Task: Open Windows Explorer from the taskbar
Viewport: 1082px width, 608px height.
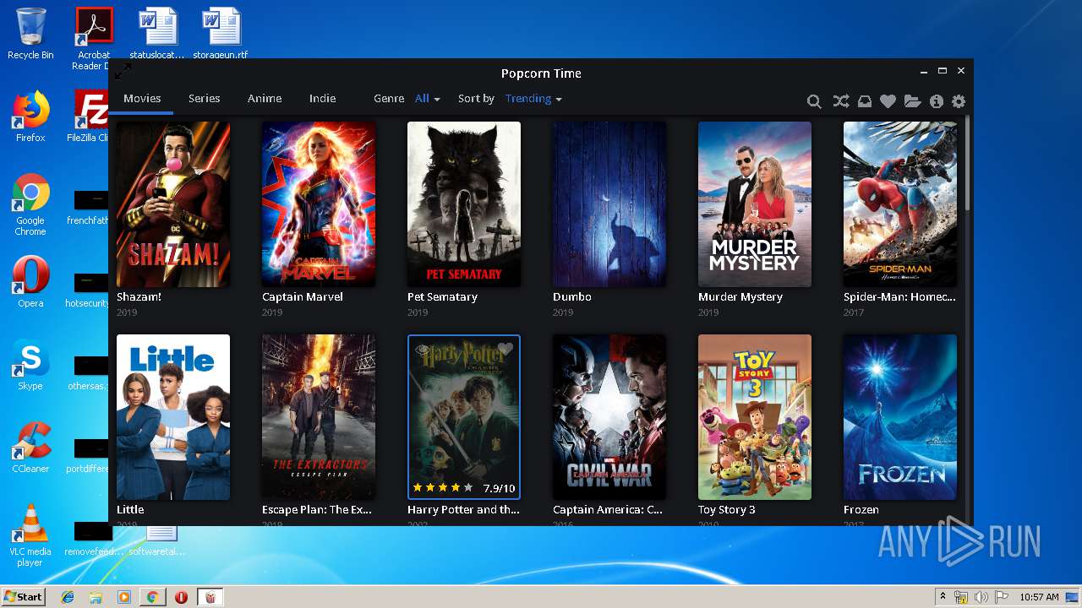Action: tap(96, 597)
